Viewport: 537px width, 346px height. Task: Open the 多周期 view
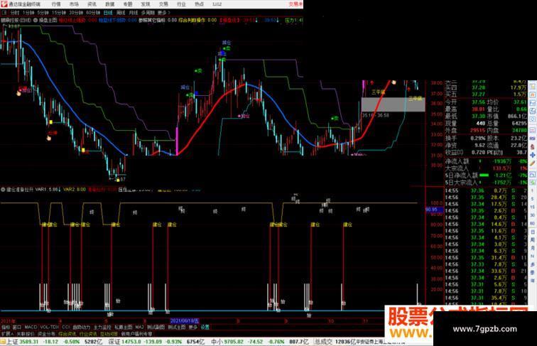(x=148, y=13)
